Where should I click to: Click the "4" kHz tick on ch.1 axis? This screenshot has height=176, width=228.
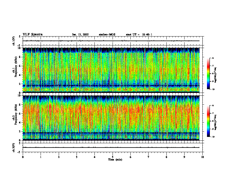[20, 75]
